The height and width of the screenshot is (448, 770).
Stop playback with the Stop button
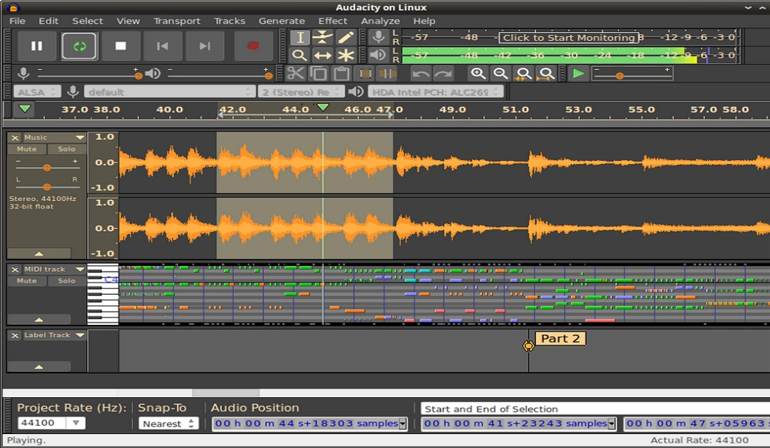coord(121,46)
